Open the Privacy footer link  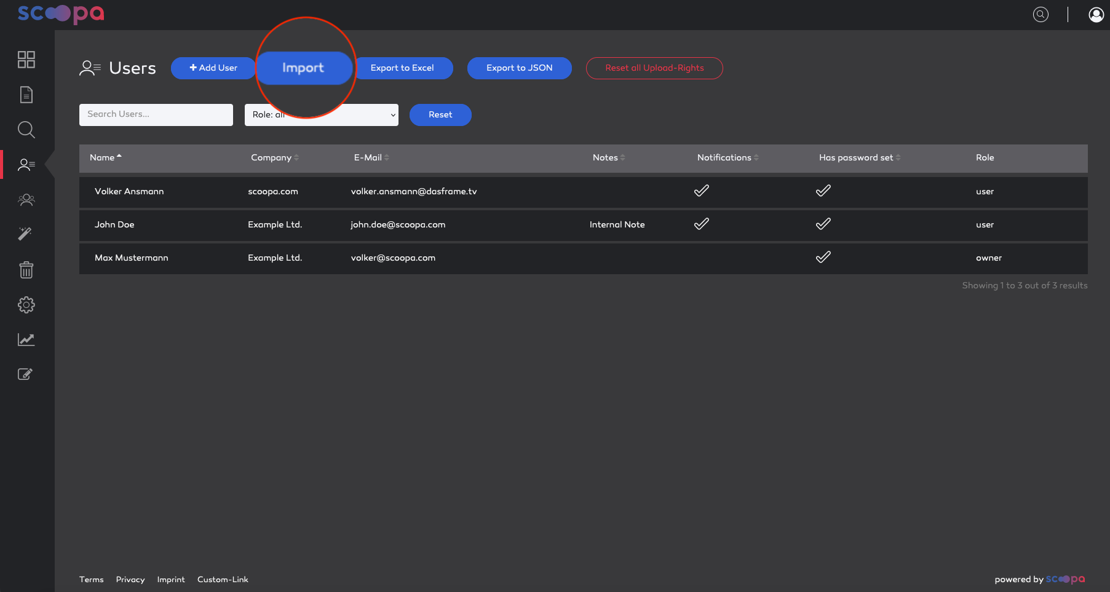130,580
